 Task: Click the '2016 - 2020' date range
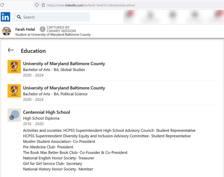click(x=33, y=124)
